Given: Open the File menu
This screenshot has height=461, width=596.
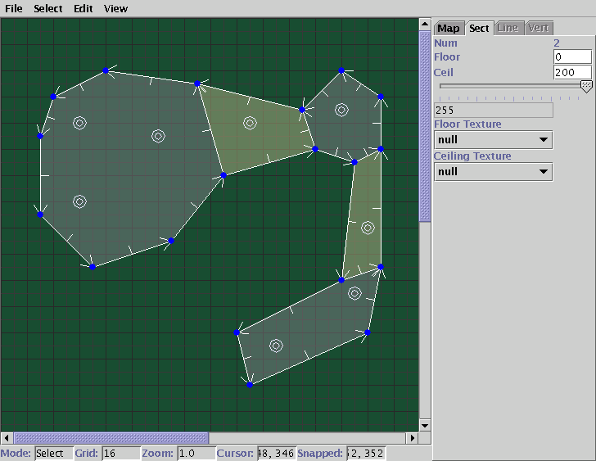Looking at the screenshot, I should click(14, 9).
